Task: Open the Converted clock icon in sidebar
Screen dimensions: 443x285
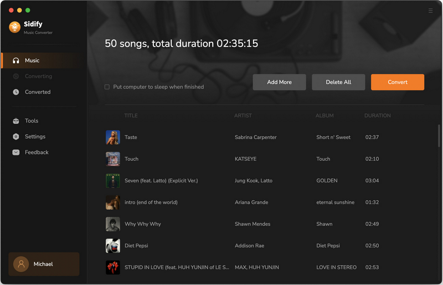Action: [16, 92]
